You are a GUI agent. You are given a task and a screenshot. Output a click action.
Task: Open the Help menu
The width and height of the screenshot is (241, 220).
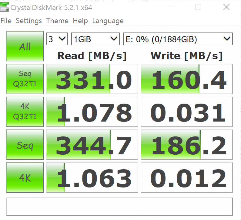click(x=80, y=21)
